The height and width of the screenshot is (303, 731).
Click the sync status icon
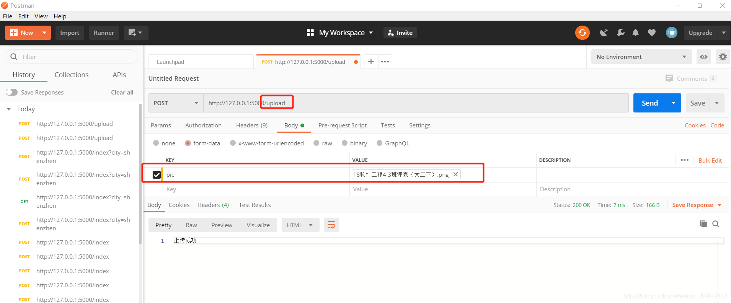tap(582, 33)
